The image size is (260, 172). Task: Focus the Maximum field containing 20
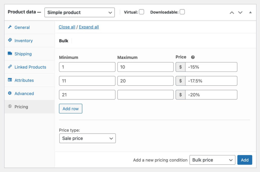145,81
